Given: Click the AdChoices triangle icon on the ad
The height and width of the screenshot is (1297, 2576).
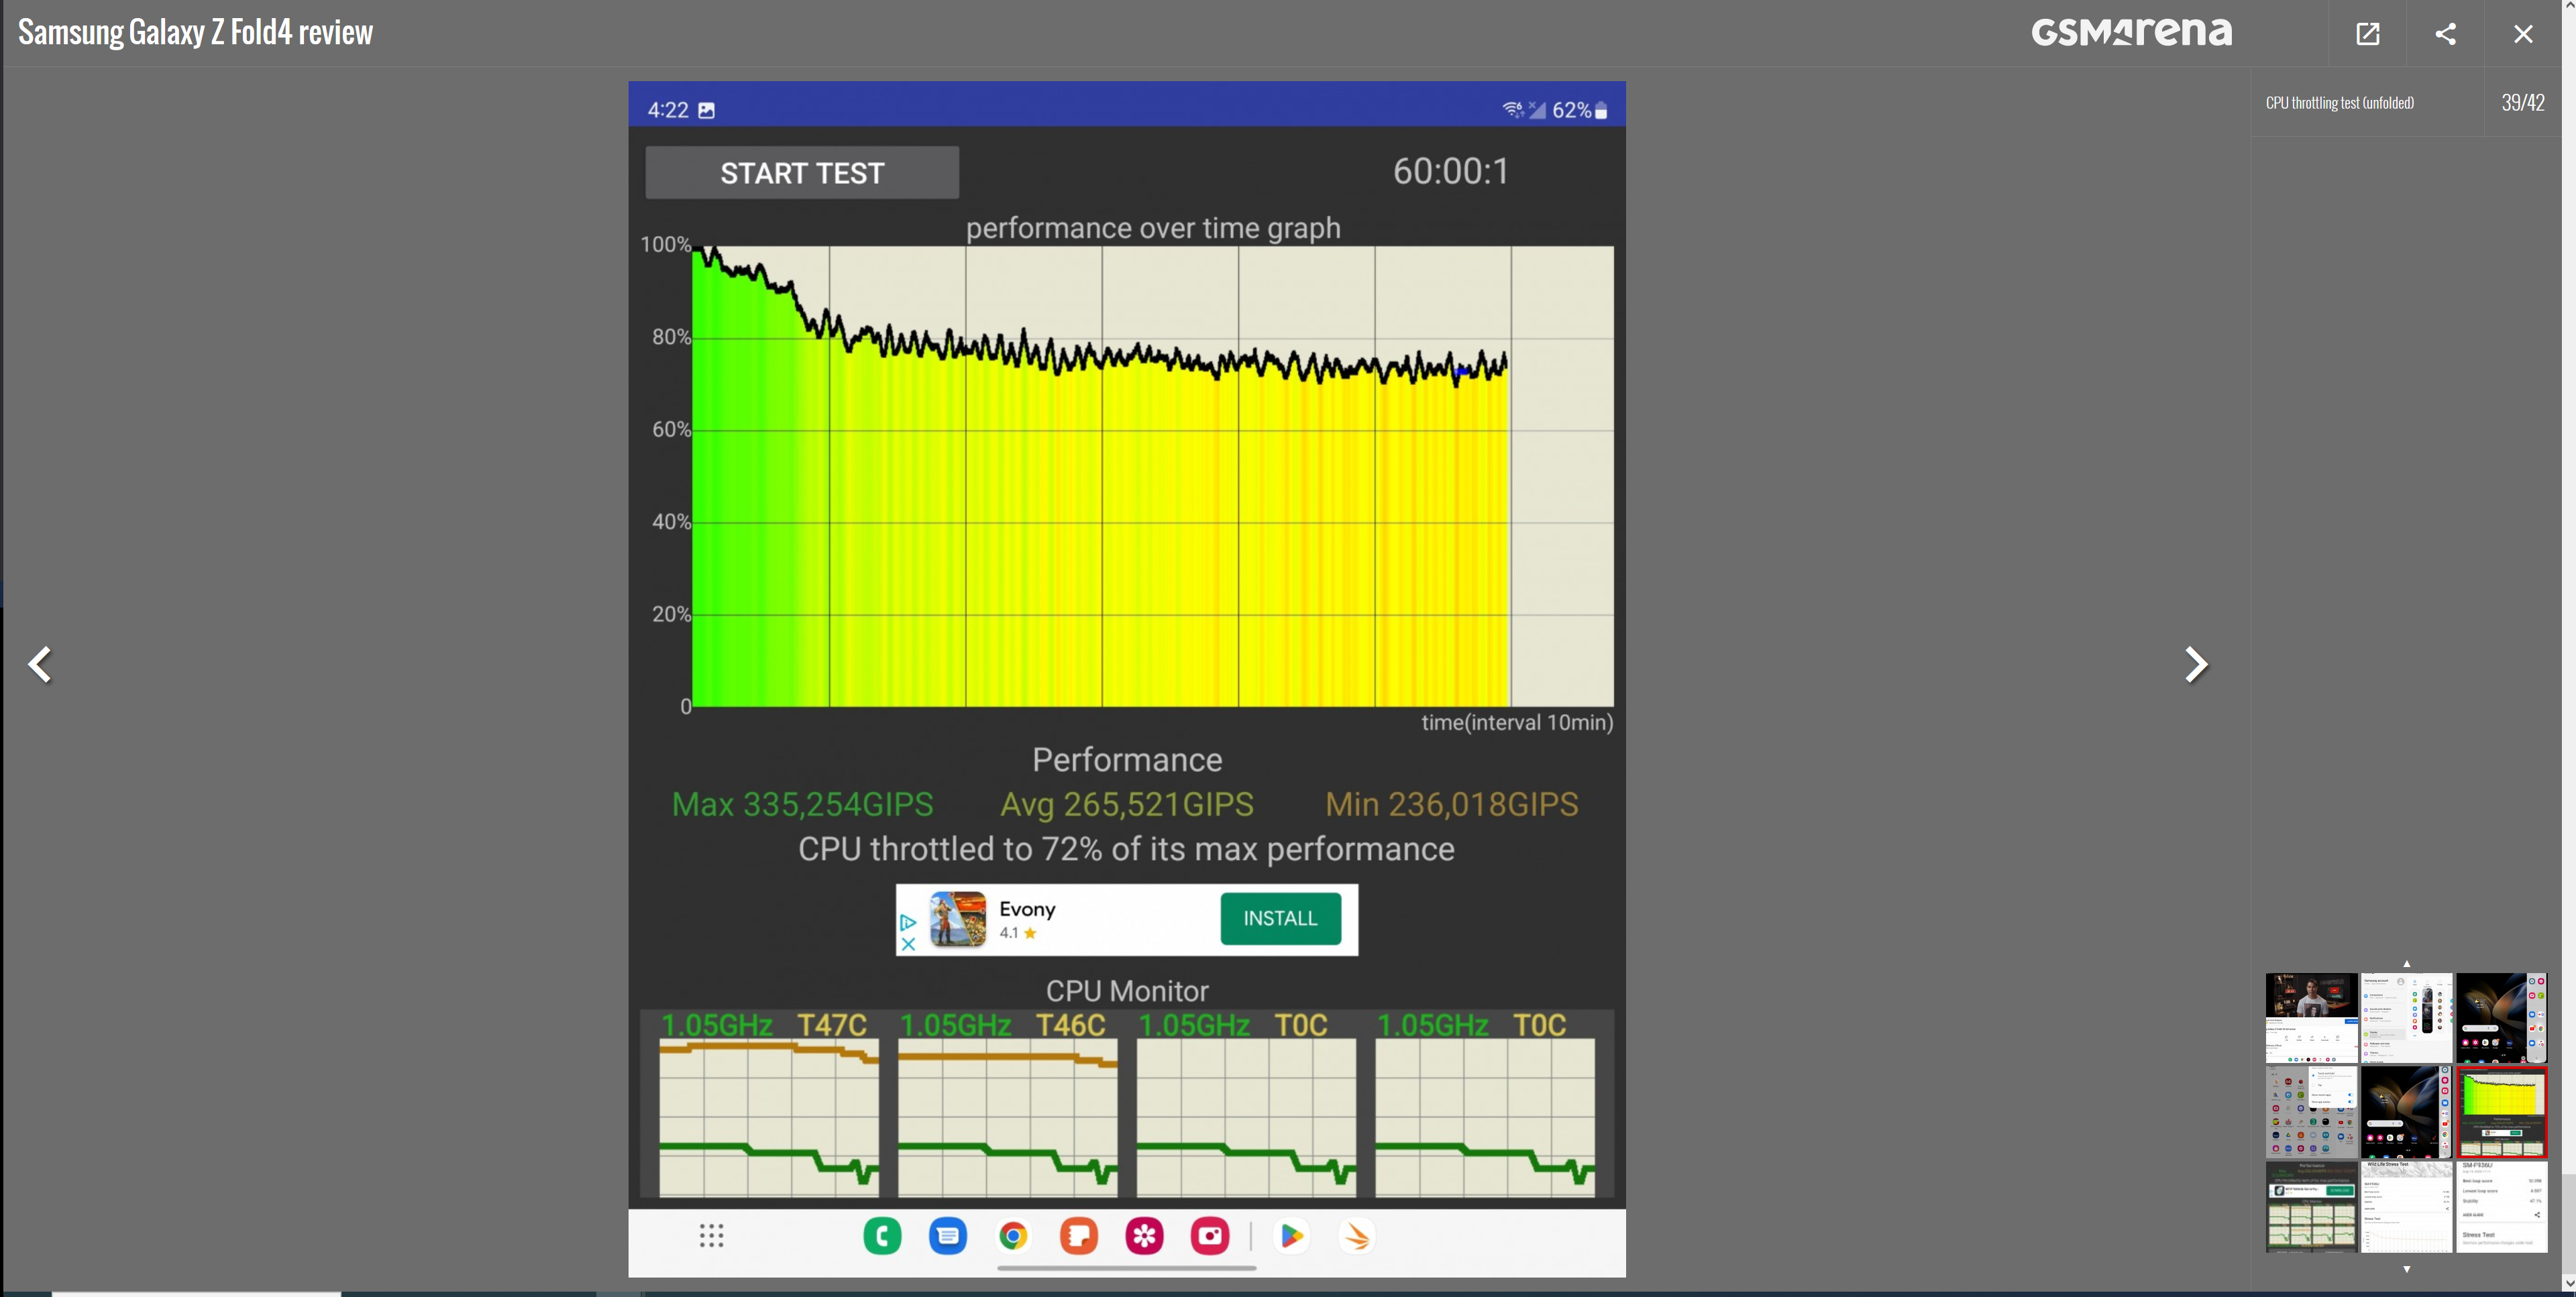Looking at the screenshot, I should pos(908,922).
